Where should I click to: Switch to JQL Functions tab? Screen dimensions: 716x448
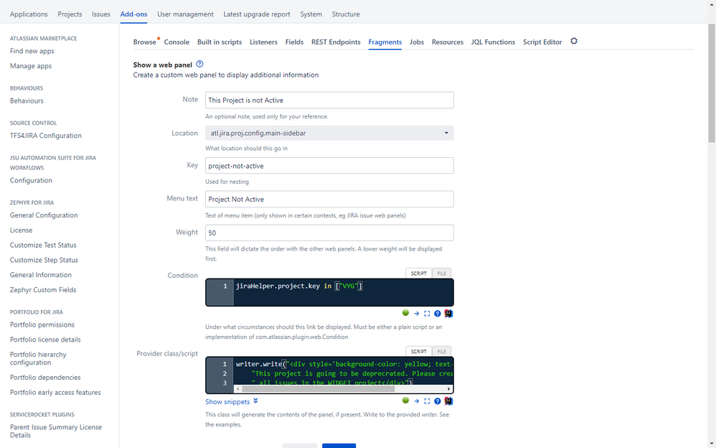493,42
